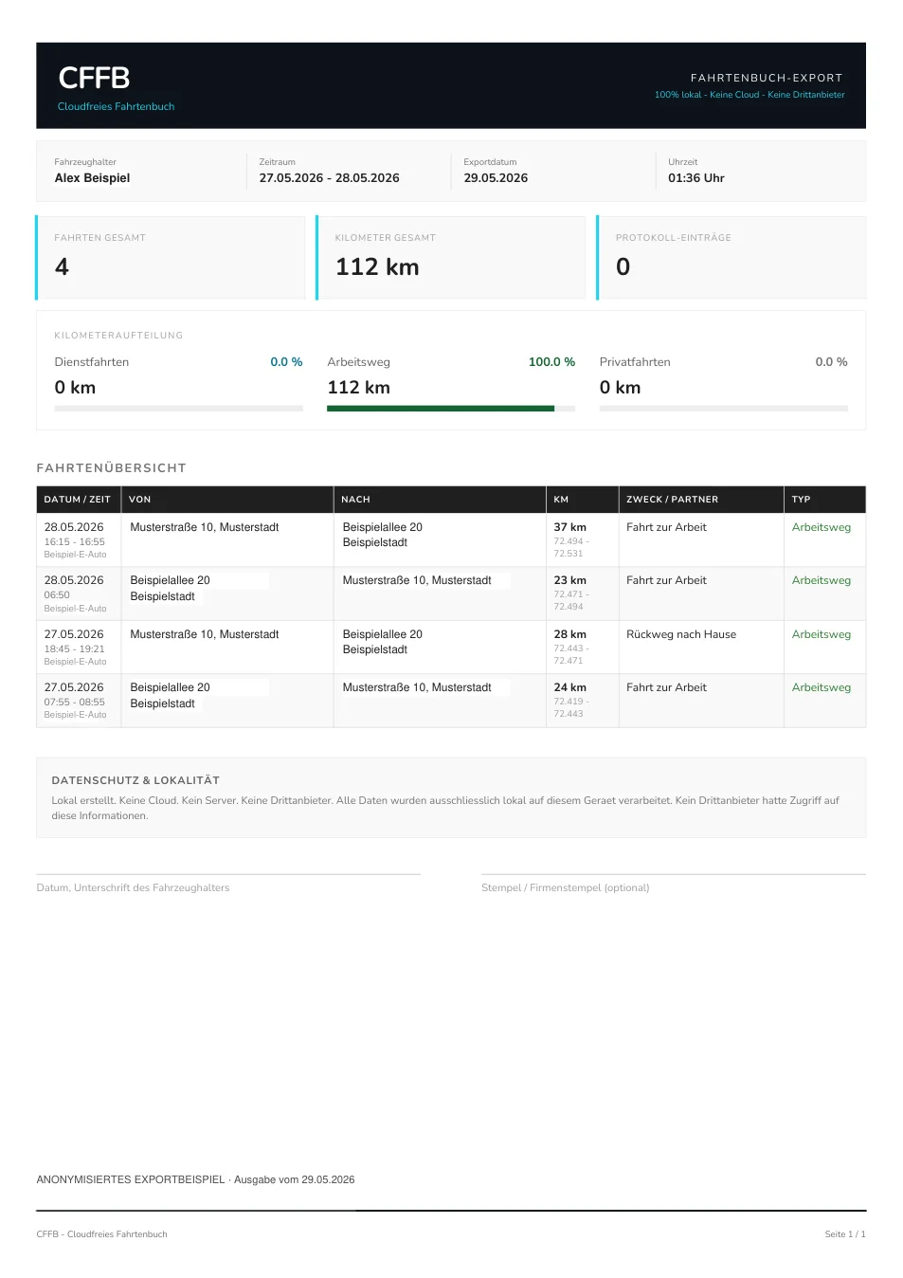Click the footer text 'CFFB - Cloudfreies Fahrtenbuch'
Screen dimensions: 903x1278
click(101, 1234)
